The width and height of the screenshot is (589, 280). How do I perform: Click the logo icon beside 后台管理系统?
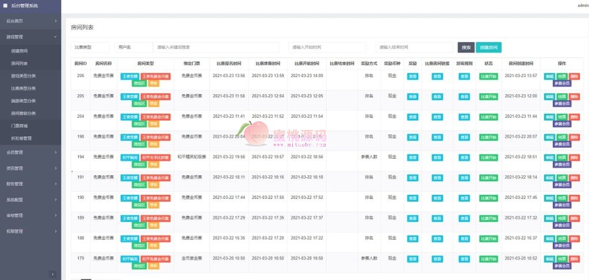[5, 5]
